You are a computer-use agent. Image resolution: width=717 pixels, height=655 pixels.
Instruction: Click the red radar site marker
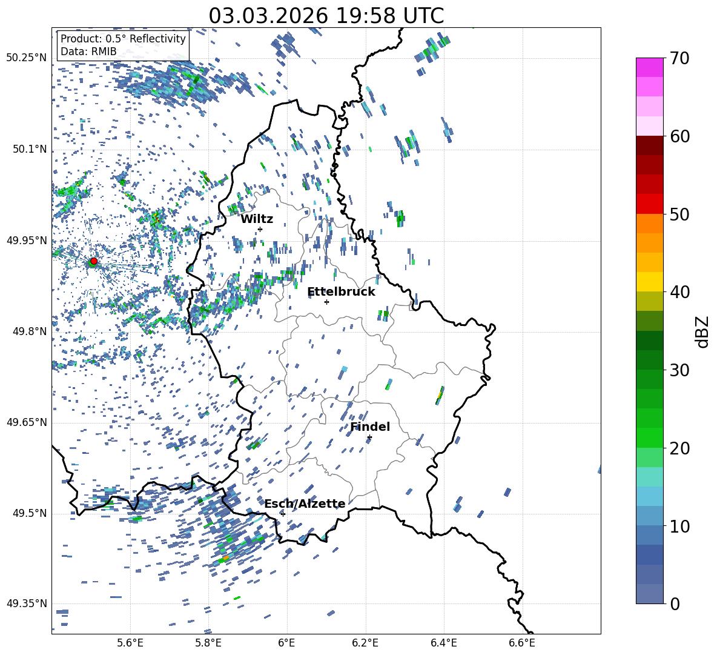pyautogui.click(x=93, y=261)
